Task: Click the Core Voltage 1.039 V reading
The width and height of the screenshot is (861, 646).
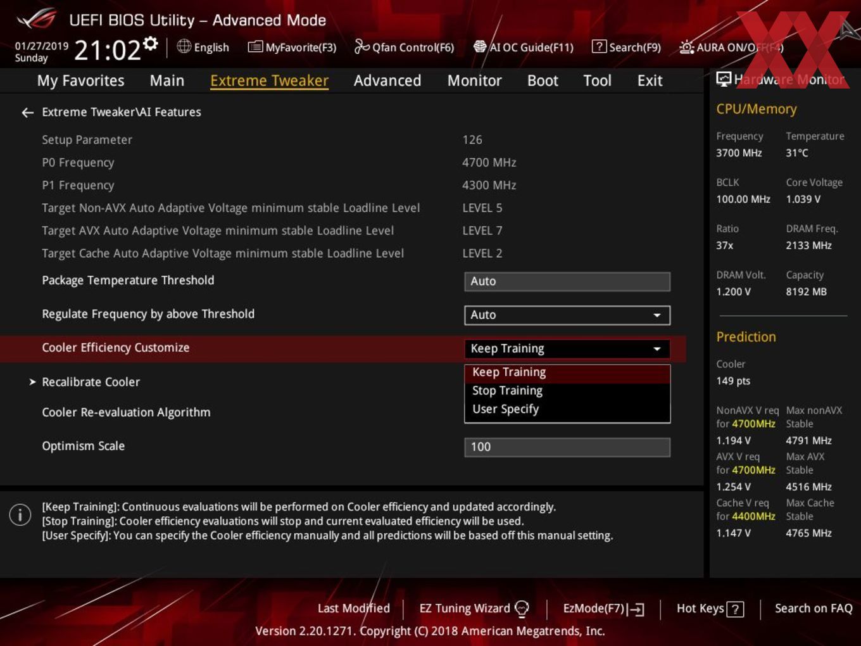Action: pos(803,199)
